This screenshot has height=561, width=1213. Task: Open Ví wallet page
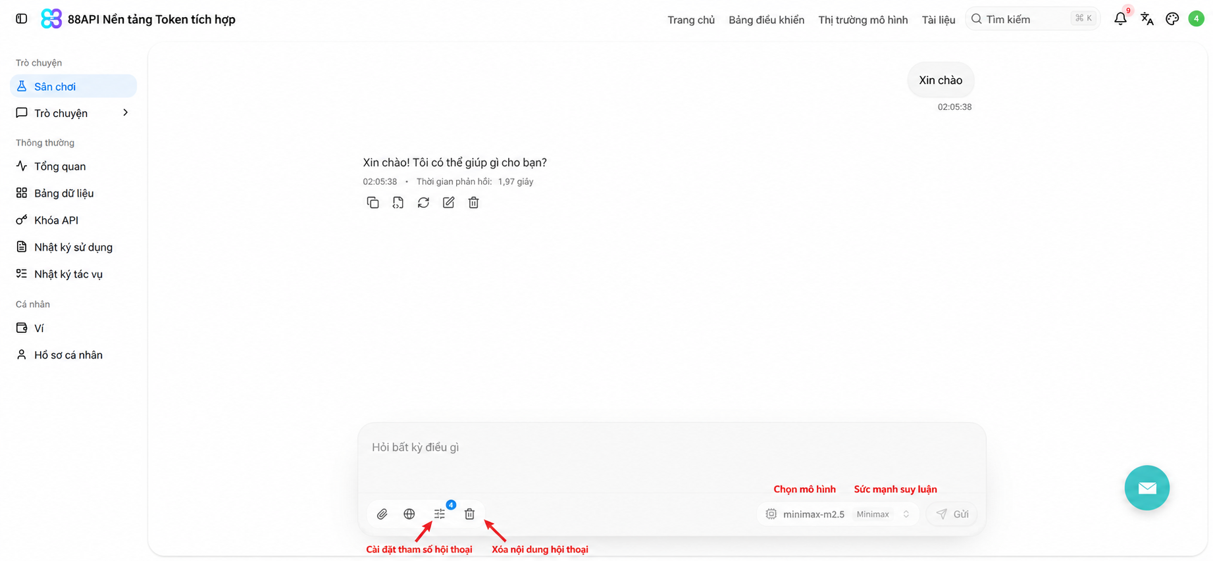point(73,328)
